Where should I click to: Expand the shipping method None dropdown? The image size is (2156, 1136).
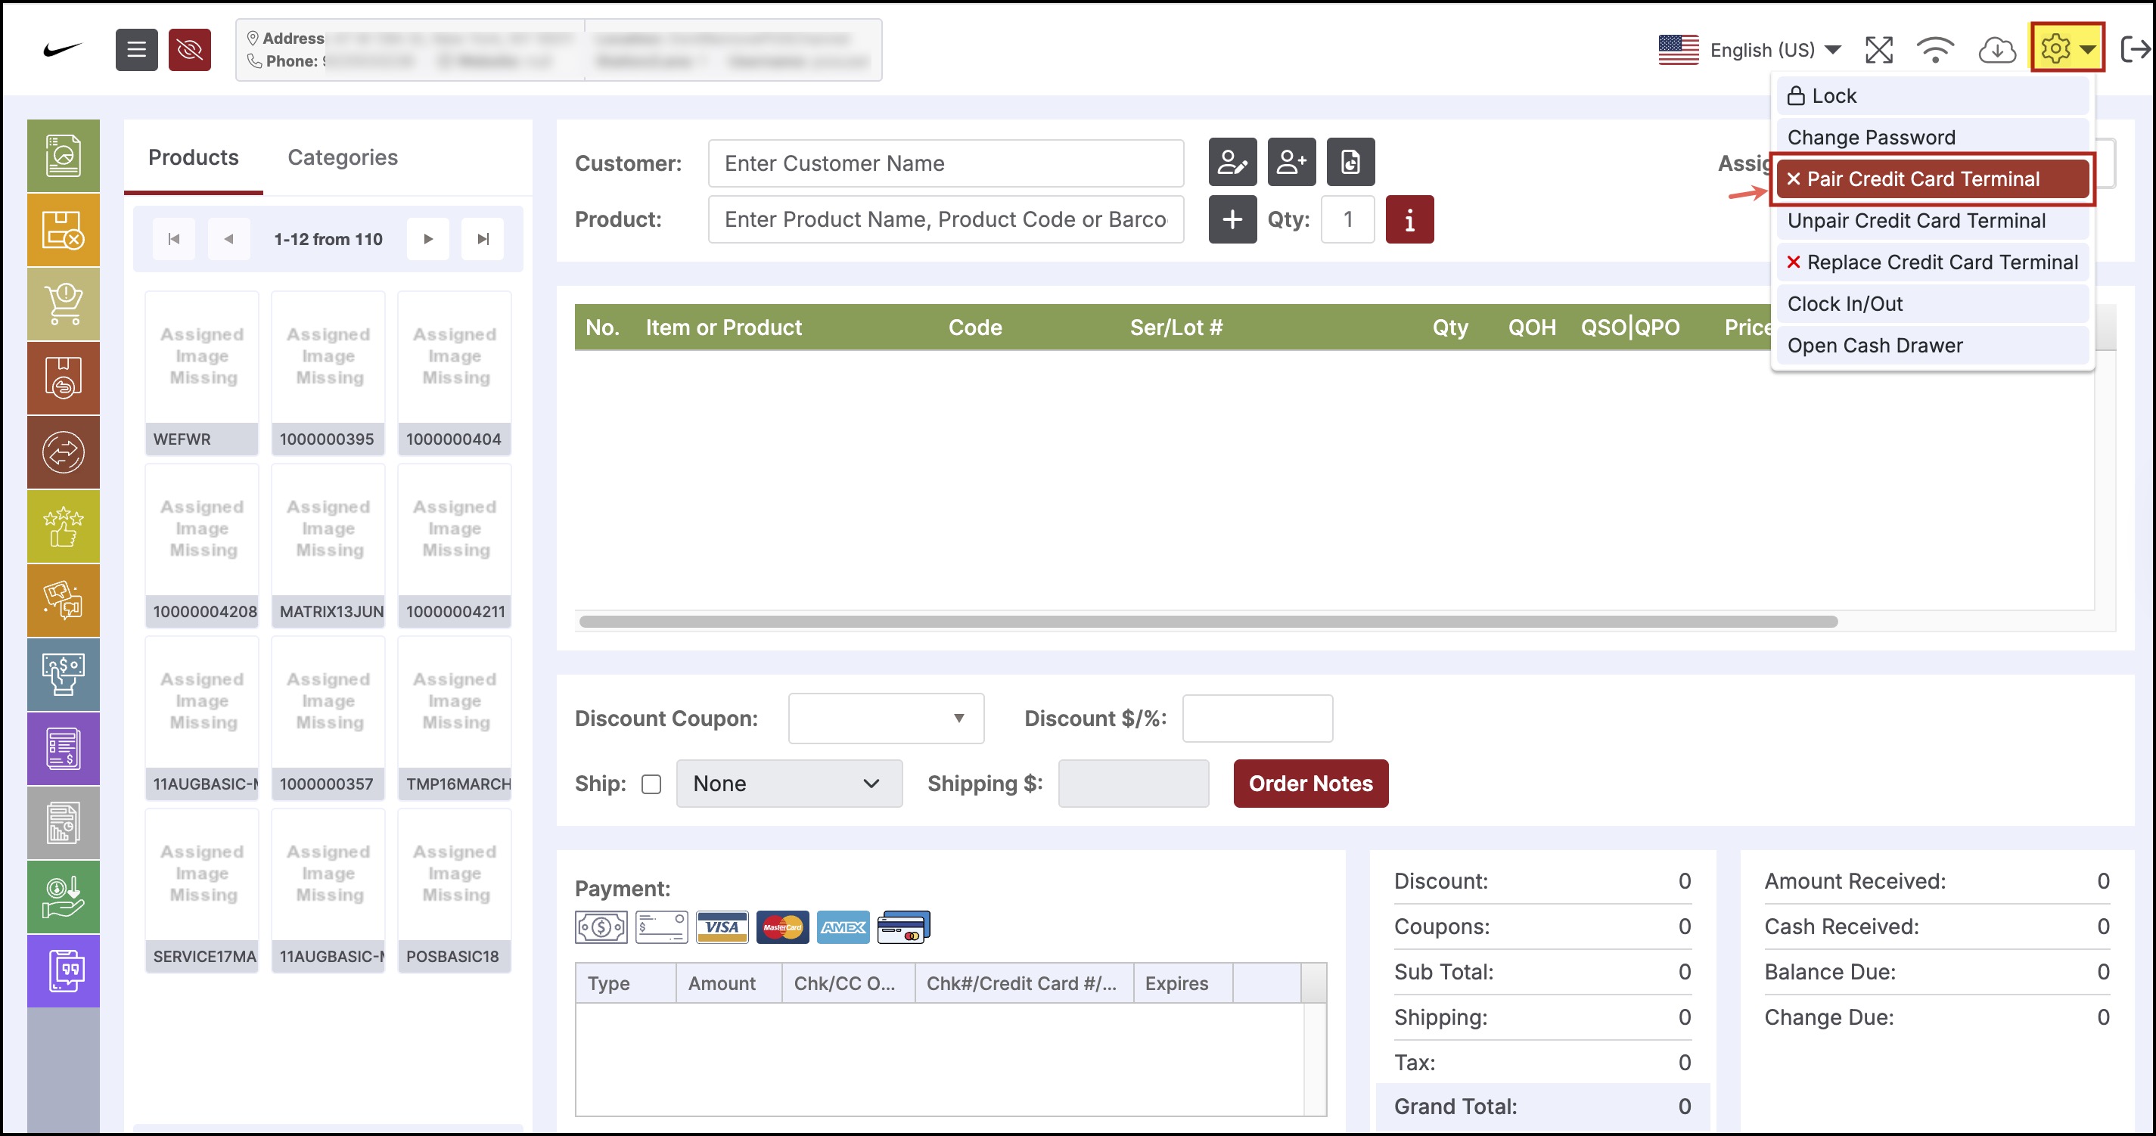788,784
